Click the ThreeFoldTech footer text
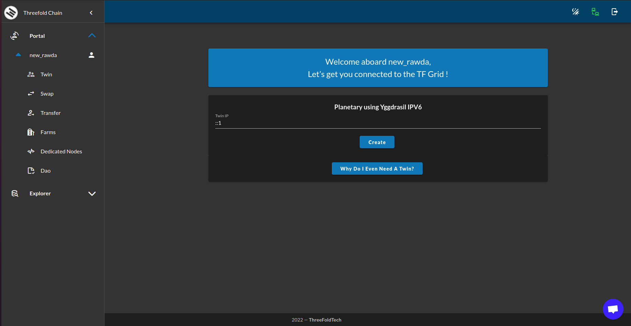 click(x=325, y=320)
